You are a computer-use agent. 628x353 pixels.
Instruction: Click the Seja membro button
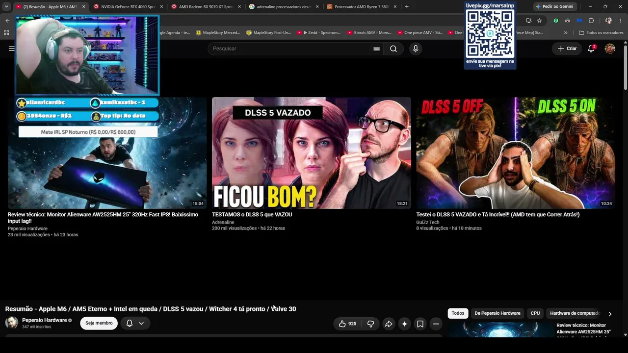[x=99, y=323]
